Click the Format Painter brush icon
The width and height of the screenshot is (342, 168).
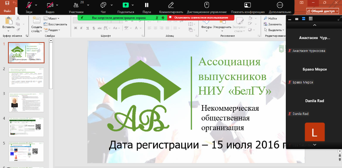[18, 29]
